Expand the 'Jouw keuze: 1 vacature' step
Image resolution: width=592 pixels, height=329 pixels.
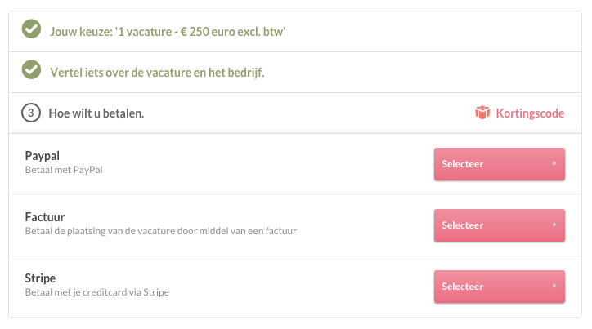pyautogui.click(x=167, y=31)
